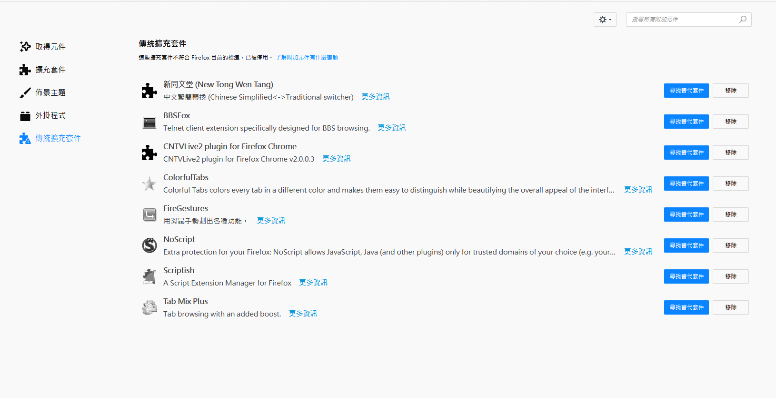
Task: Click the FireGestures addon icon
Action: click(x=149, y=214)
